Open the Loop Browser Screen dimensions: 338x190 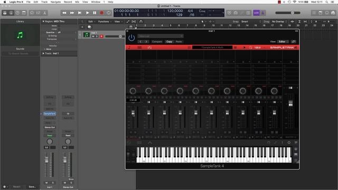pos(327,13)
